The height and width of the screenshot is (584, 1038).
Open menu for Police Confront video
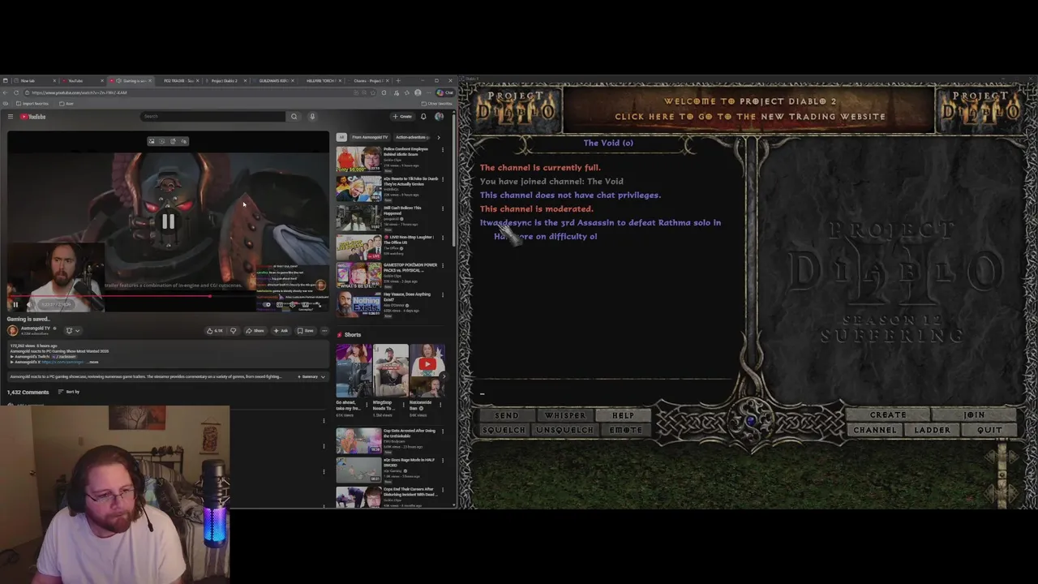click(x=443, y=150)
